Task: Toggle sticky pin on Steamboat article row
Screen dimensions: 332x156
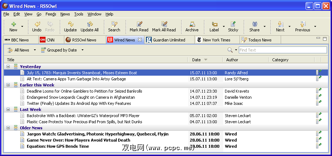Action: [x=319, y=73]
